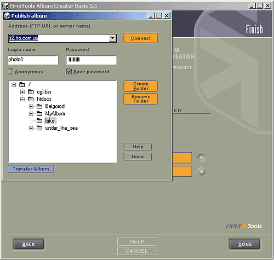Click the MyAlbum folder icon
Viewport: 274px width, 260px height.
tap(39, 113)
